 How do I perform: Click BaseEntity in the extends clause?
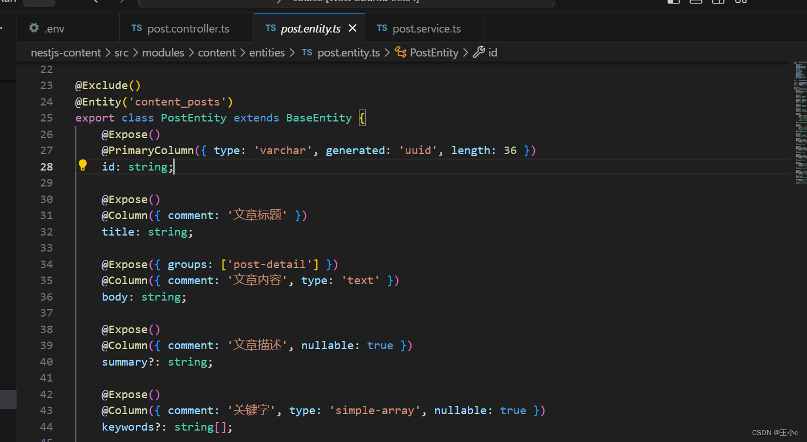(319, 118)
